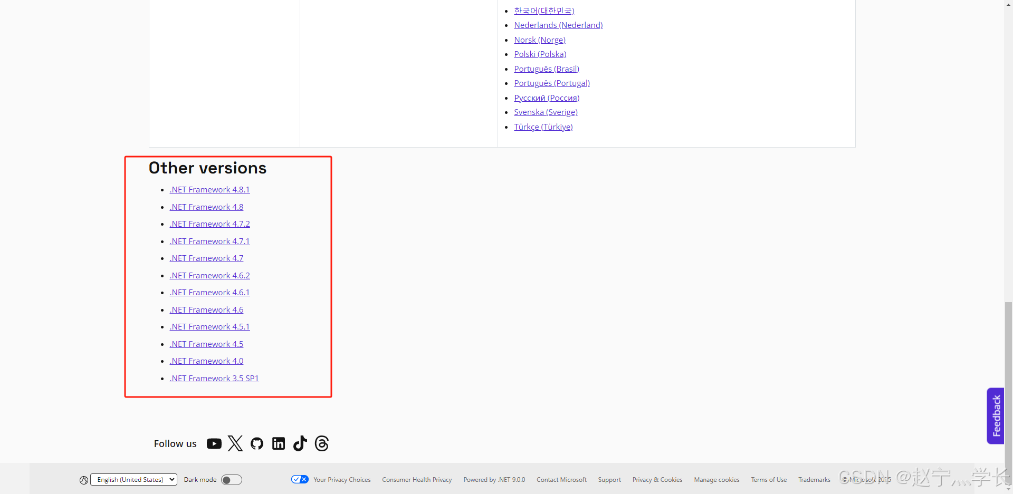1013x494 pixels.
Task: Open the X (Twitter) follow icon
Action: pyautogui.click(x=235, y=443)
